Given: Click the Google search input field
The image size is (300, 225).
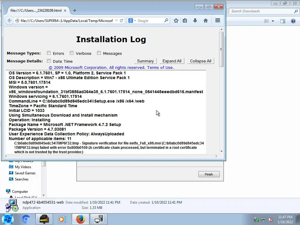Looking at the screenshot, I should coord(150,21).
